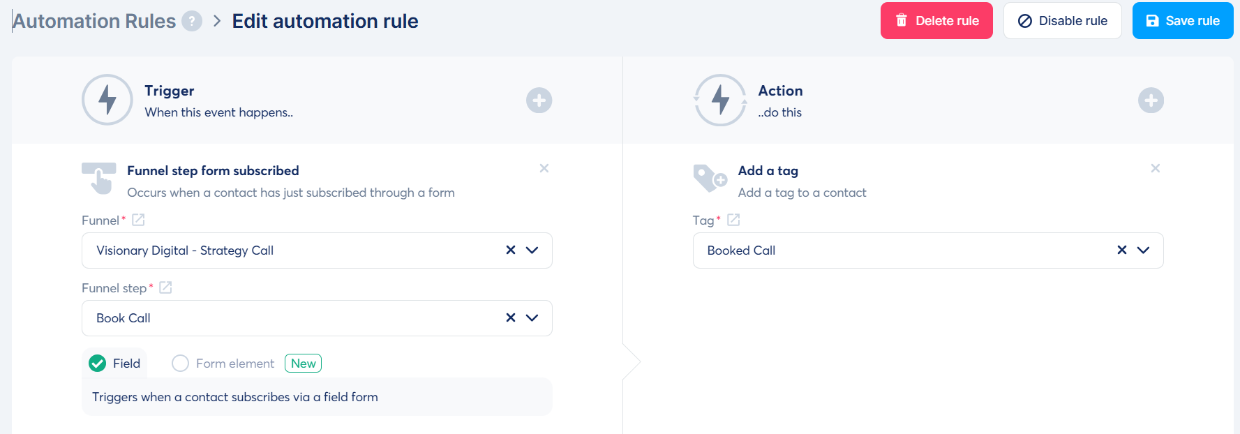Save rule with the blue button
1240x434 pixels.
coord(1182,21)
